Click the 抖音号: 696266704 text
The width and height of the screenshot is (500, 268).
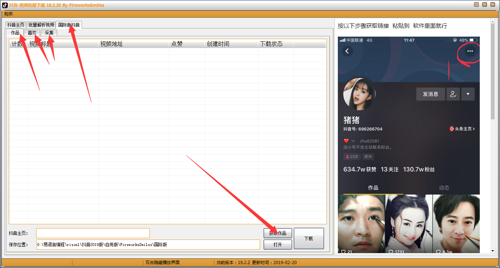(363, 129)
